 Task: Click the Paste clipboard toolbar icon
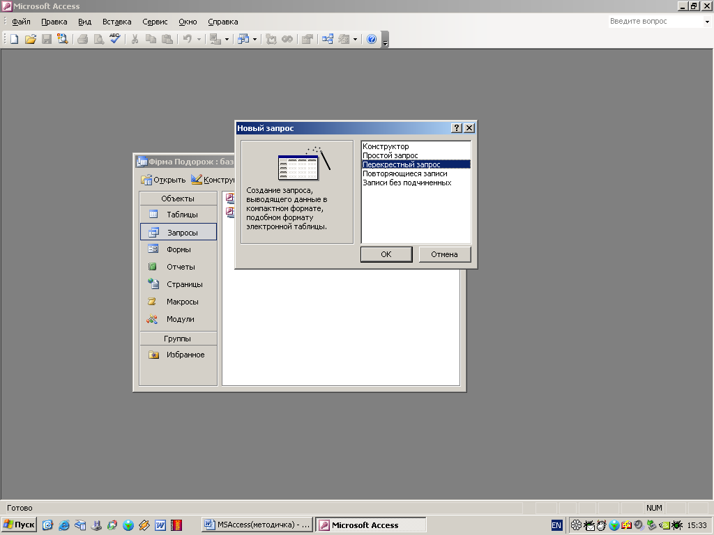pos(167,40)
